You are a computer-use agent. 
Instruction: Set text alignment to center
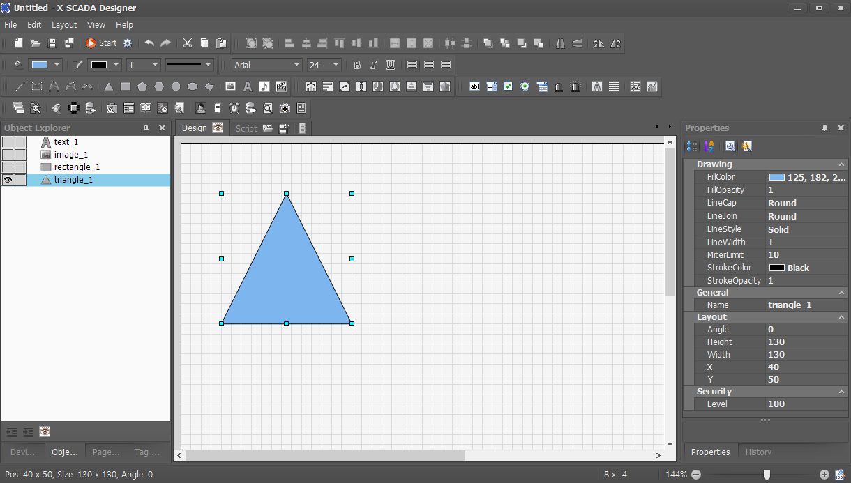[x=429, y=65]
